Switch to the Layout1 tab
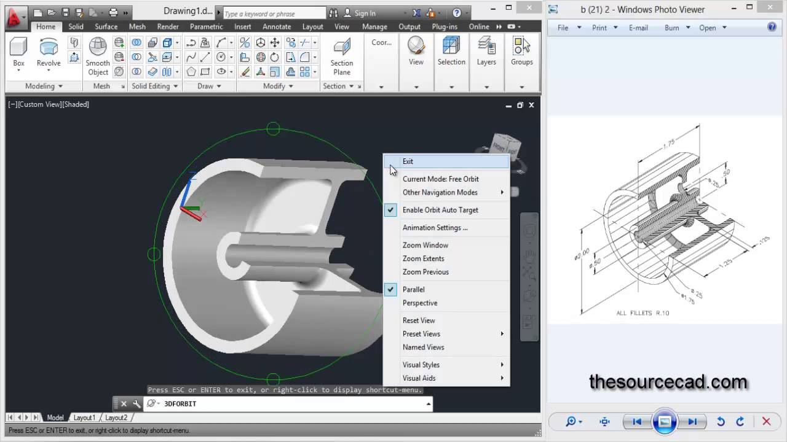The height and width of the screenshot is (442, 787). pos(84,417)
